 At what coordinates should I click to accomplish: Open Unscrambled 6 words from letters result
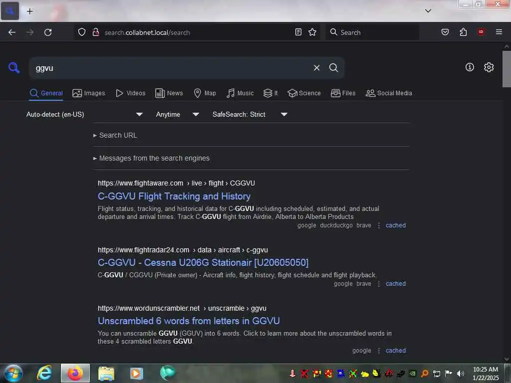pyautogui.click(x=189, y=321)
